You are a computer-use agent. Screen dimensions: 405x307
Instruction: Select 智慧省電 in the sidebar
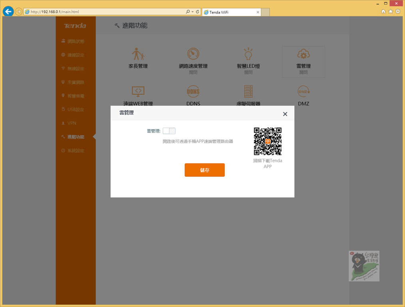75,96
